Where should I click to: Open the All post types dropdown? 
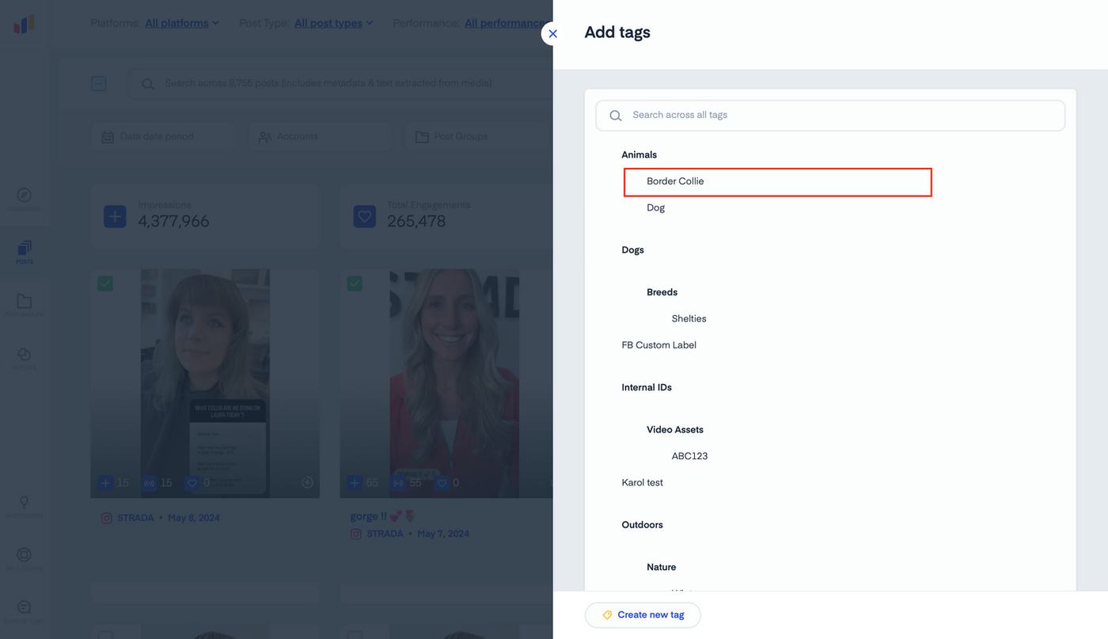pyautogui.click(x=333, y=23)
